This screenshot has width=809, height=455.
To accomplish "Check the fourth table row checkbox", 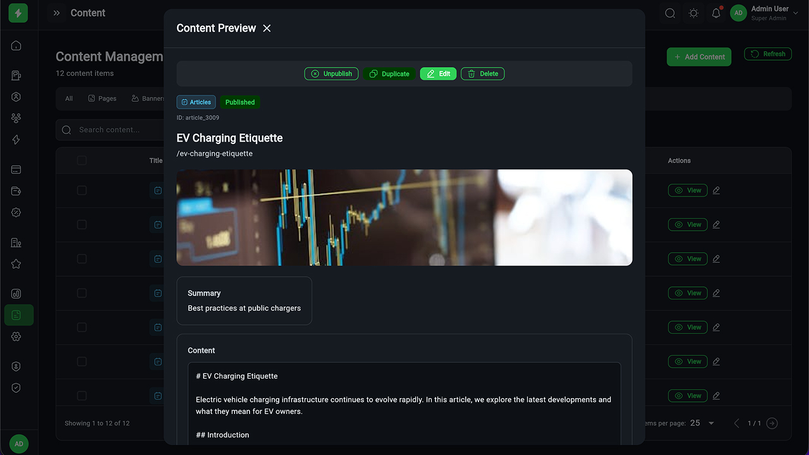I will pyautogui.click(x=82, y=293).
